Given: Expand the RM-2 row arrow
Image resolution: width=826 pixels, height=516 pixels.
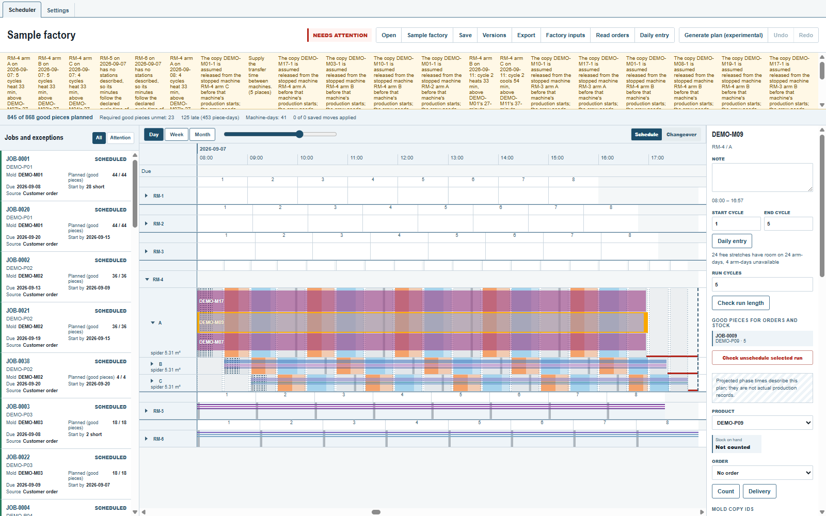Looking at the screenshot, I should 146,224.
